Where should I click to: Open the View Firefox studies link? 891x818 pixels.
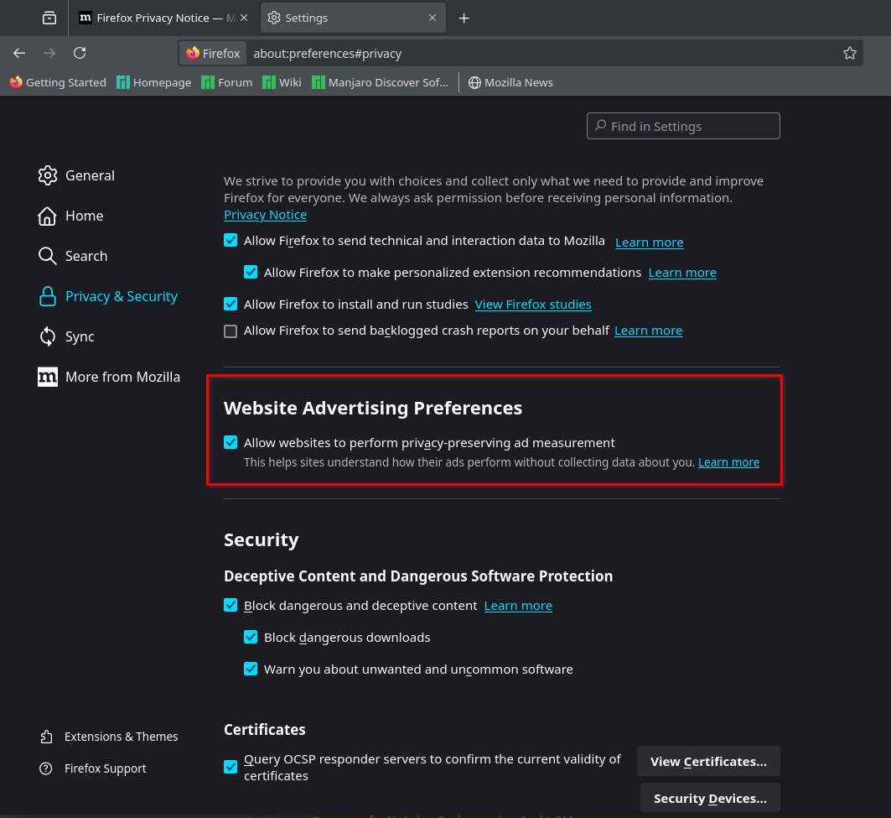coord(533,305)
